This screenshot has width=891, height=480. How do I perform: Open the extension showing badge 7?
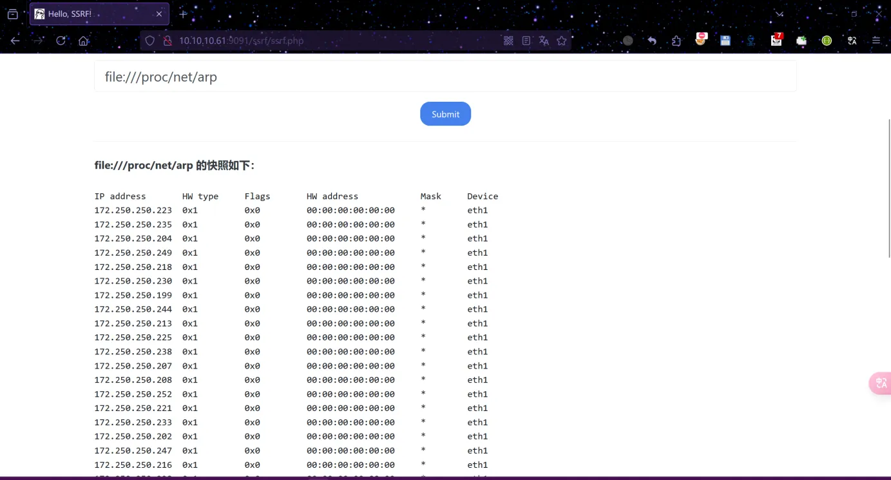(x=776, y=40)
